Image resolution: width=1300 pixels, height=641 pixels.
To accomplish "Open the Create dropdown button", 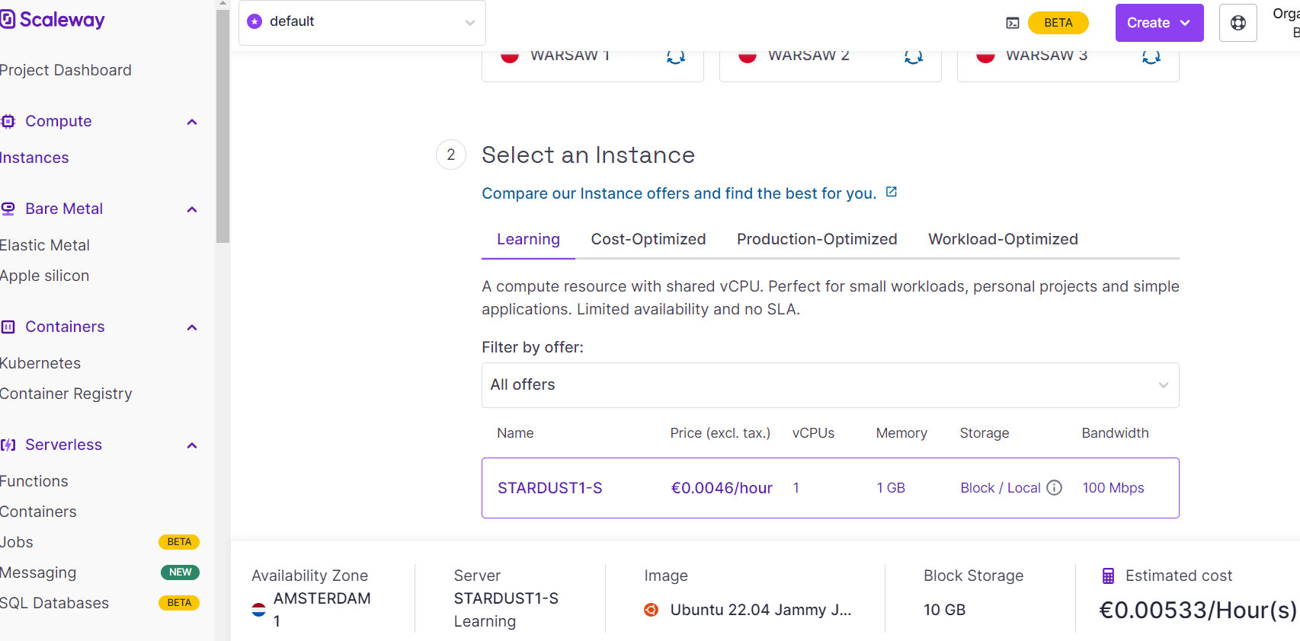I will pyautogui.click(x=1160, y=23).
